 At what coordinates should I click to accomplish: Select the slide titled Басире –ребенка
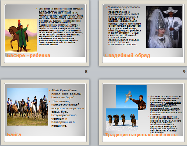click(45, 33)
